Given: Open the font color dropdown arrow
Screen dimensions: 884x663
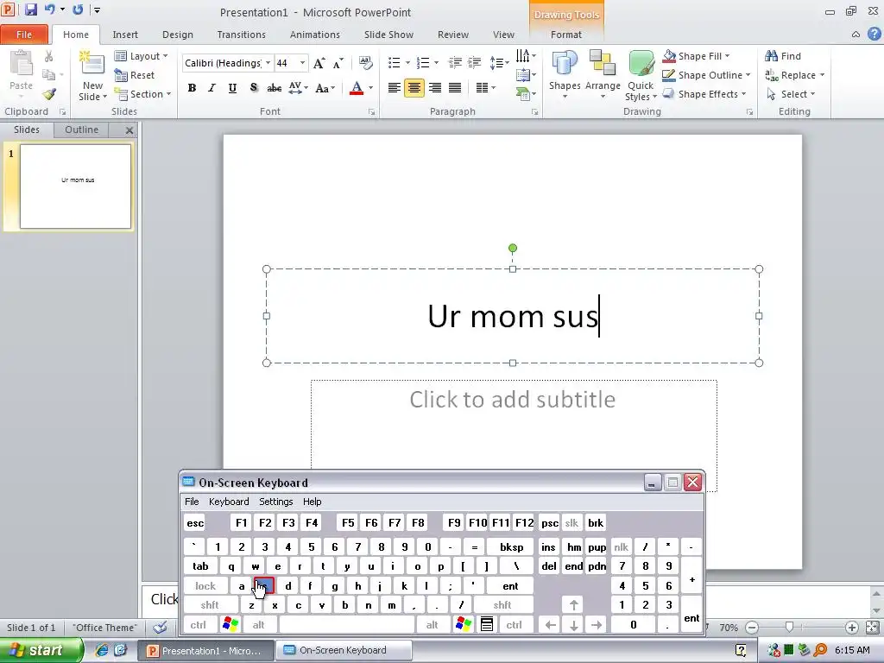Looking at the screenshot, I should tap(370, 88).
